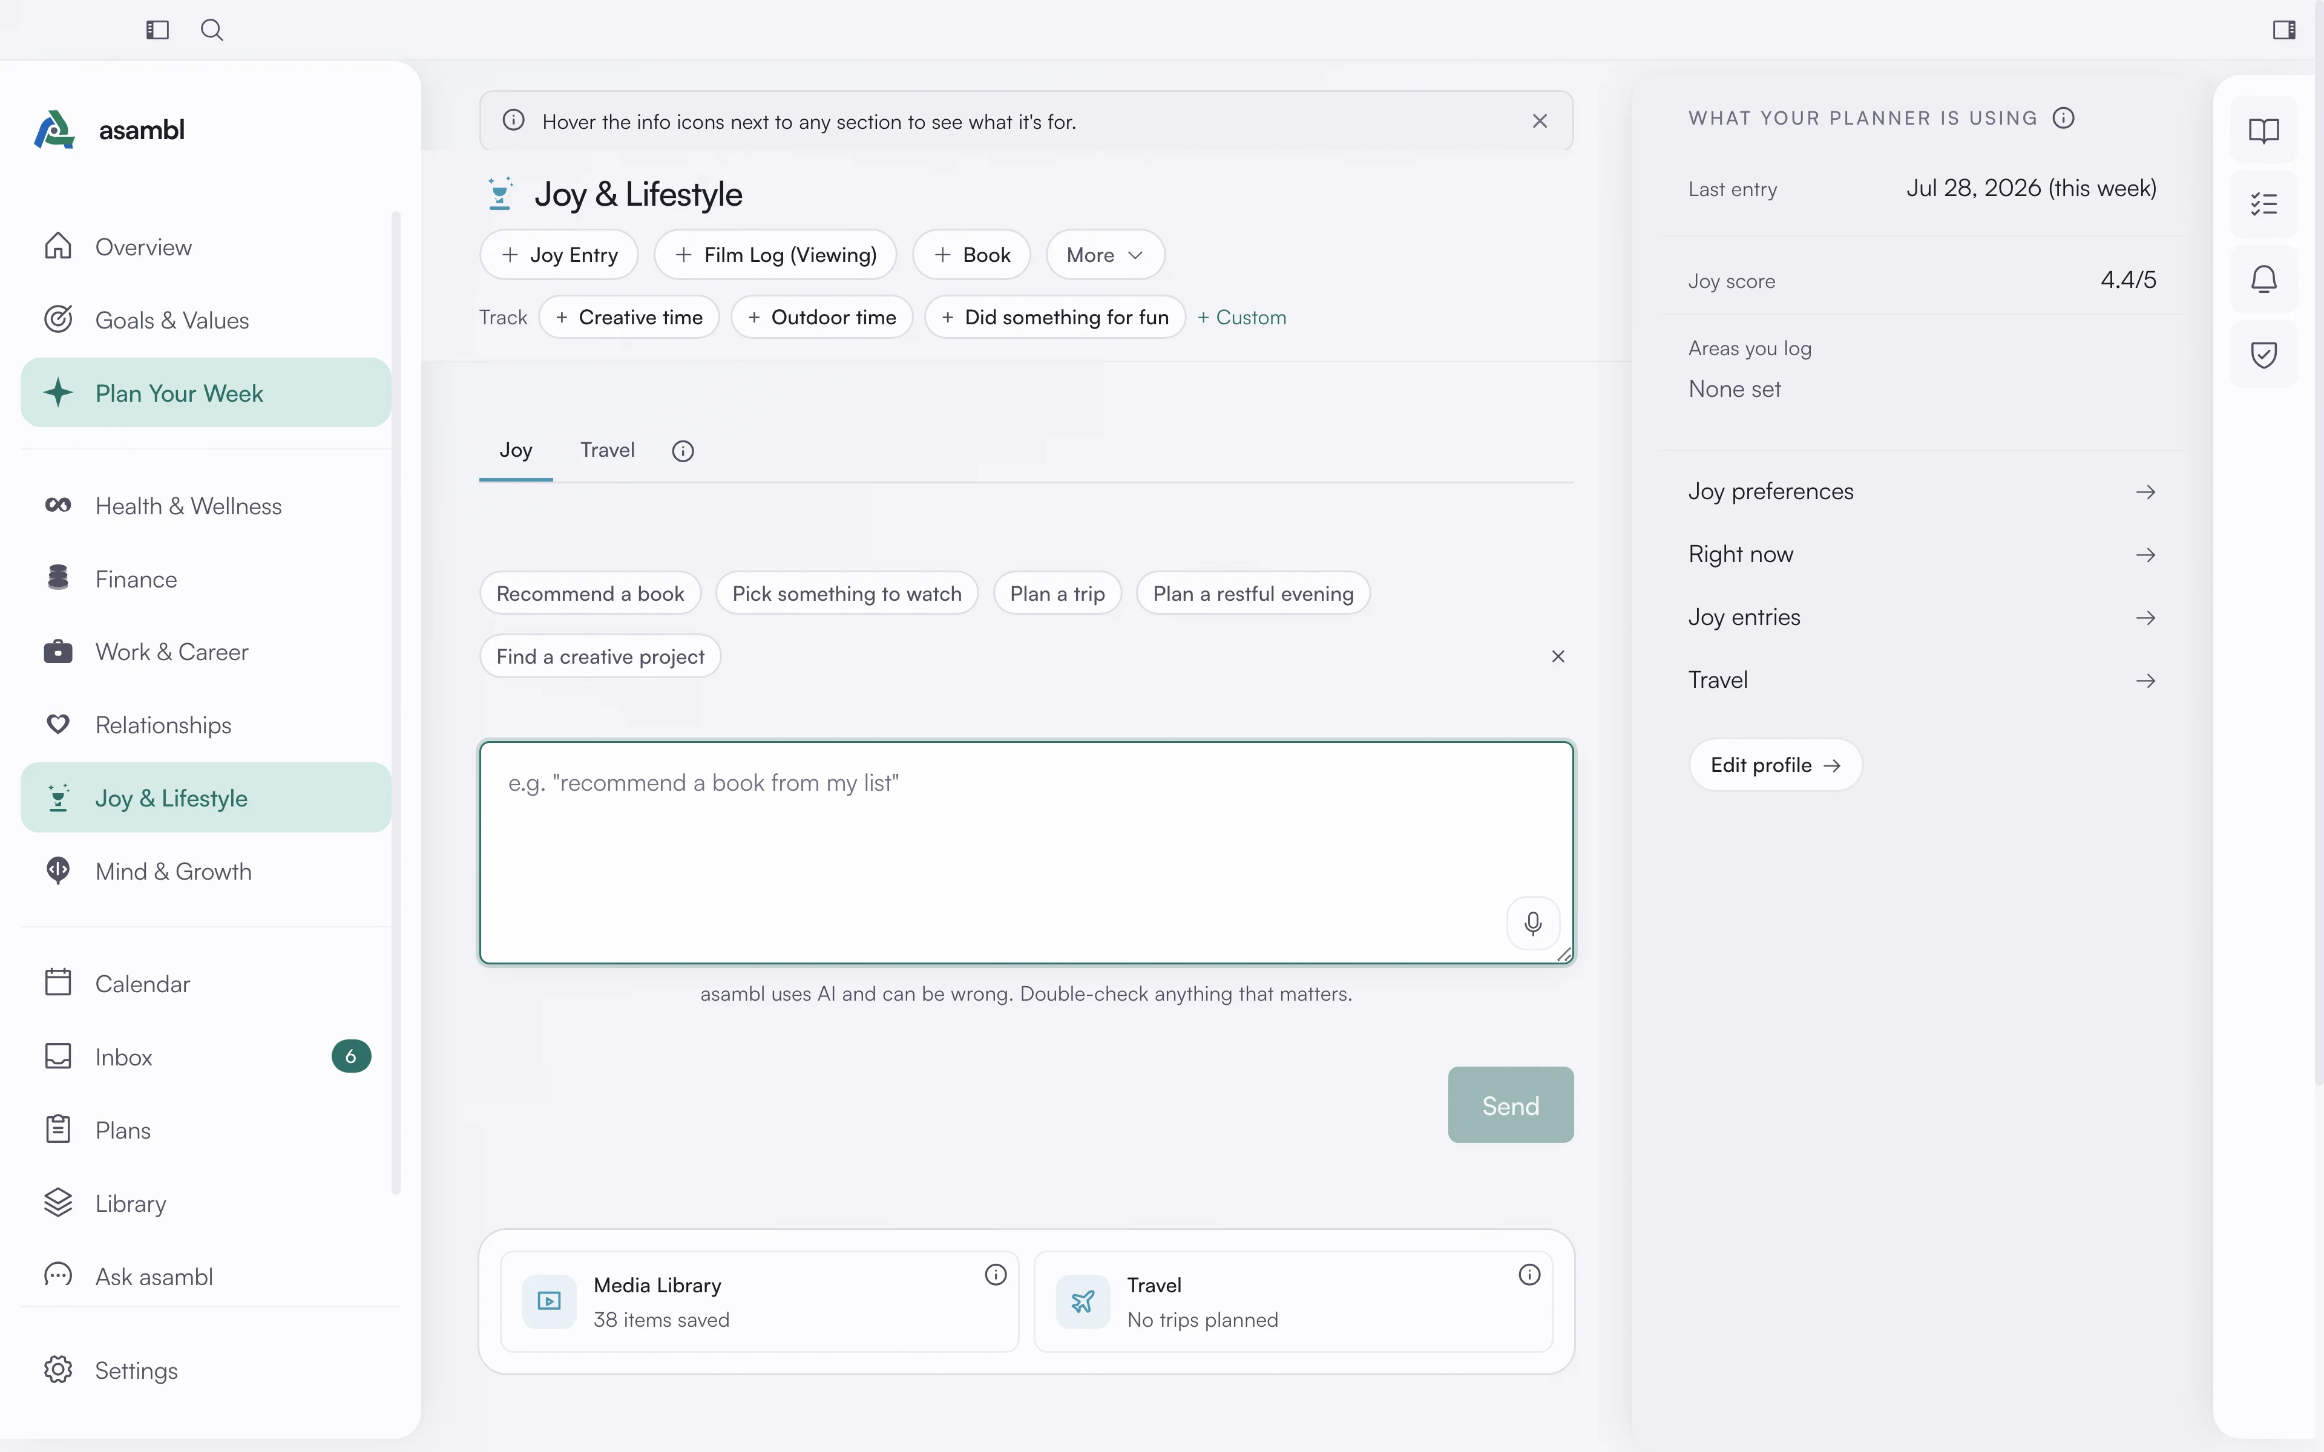Open Overview from the sidebar

point(206,247)
